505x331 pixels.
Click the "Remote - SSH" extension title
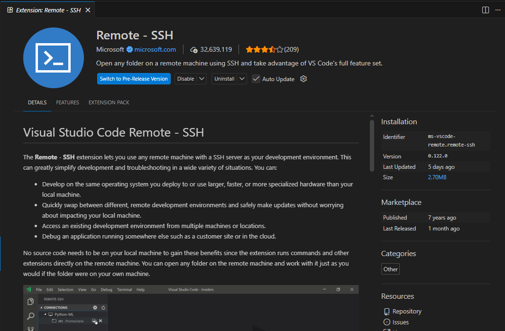point(135,35)
